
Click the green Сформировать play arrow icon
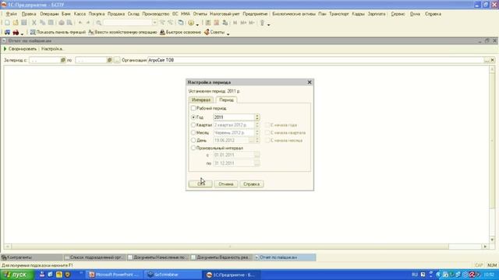point(5,49)
